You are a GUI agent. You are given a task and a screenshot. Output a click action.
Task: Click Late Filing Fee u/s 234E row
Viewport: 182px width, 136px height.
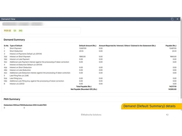point(19,75)
